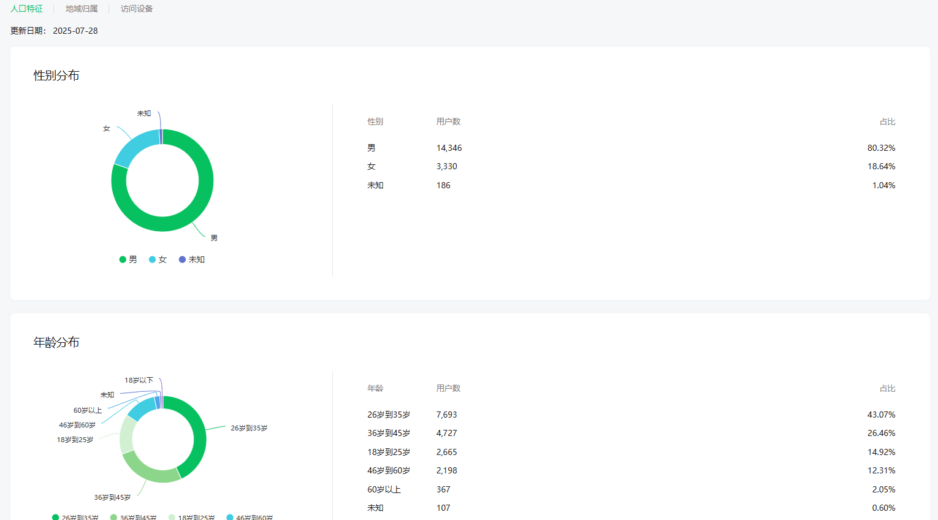Click the percentage 14.92%
This screenshot has width=938, height=520.
882,452
